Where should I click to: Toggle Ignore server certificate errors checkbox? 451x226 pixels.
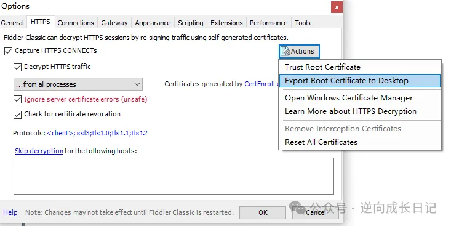[x=18, y=100]
